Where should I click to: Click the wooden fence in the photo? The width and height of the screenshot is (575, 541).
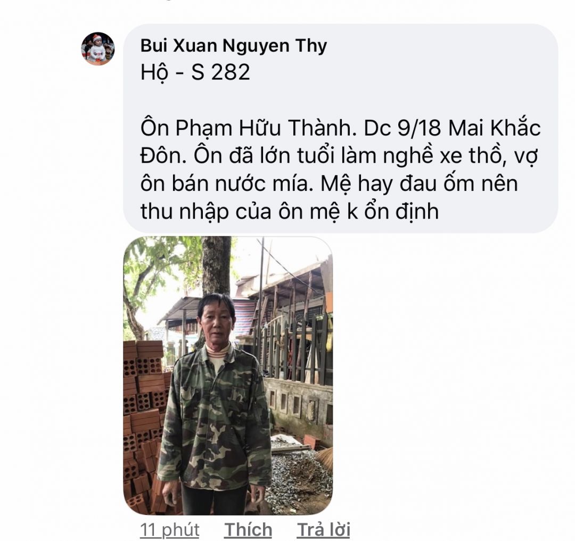coord(293,348)
